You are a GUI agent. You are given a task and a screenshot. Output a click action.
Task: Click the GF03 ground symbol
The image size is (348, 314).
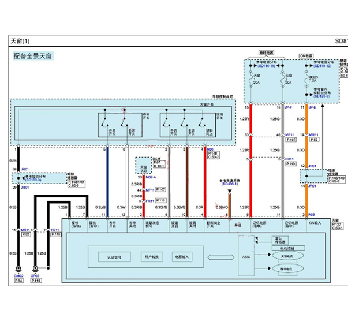click(x=35, y=269)
